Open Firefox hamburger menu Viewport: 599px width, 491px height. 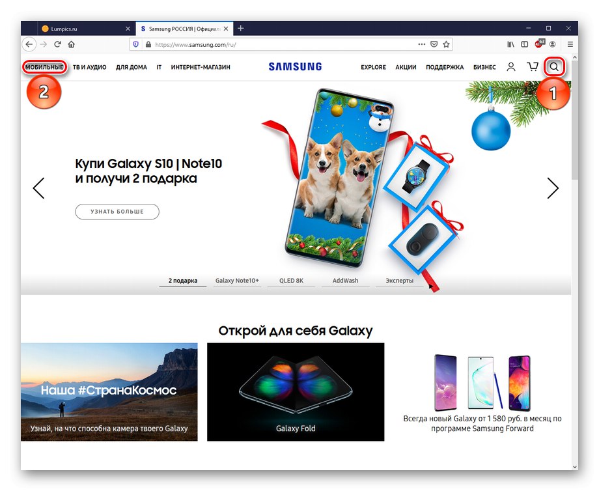570,44
